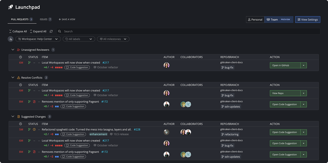Select the Issues tab
The height and width of the screenshot is (163, 328).
point(46,19)
